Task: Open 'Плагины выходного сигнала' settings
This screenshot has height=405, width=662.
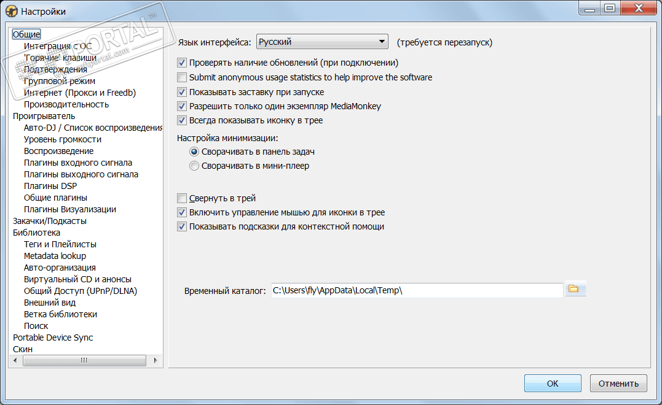Action: point(81,174)
